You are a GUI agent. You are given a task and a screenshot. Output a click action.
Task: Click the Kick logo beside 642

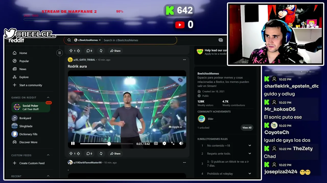tap(170, 10)
